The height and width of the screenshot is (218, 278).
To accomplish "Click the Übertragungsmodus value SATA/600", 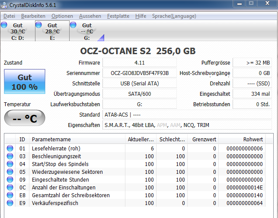I will point(140,94).
